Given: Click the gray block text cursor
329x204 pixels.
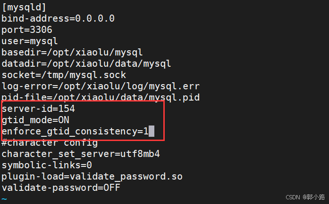Looking at the screenshot, I should click(x=152, y=131).
